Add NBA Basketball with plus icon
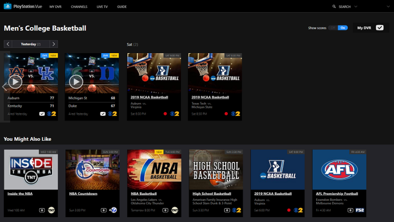 (165, 210)
